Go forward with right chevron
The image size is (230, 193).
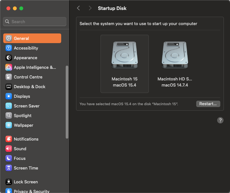[90, 8]
